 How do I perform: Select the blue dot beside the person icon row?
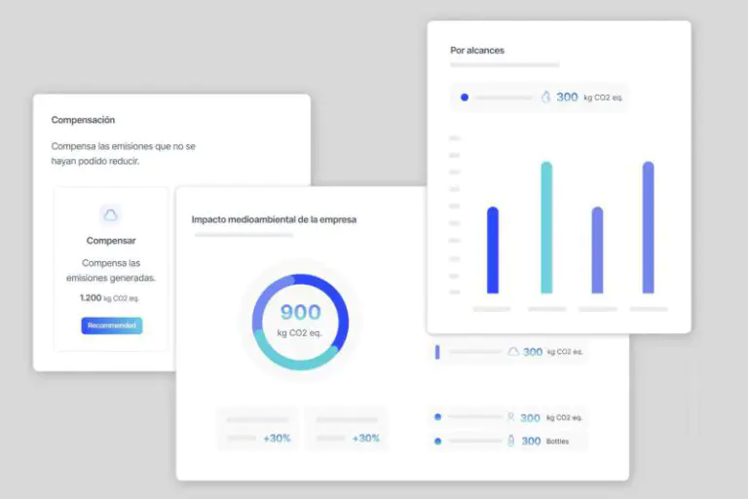click(x=437, y=417)
